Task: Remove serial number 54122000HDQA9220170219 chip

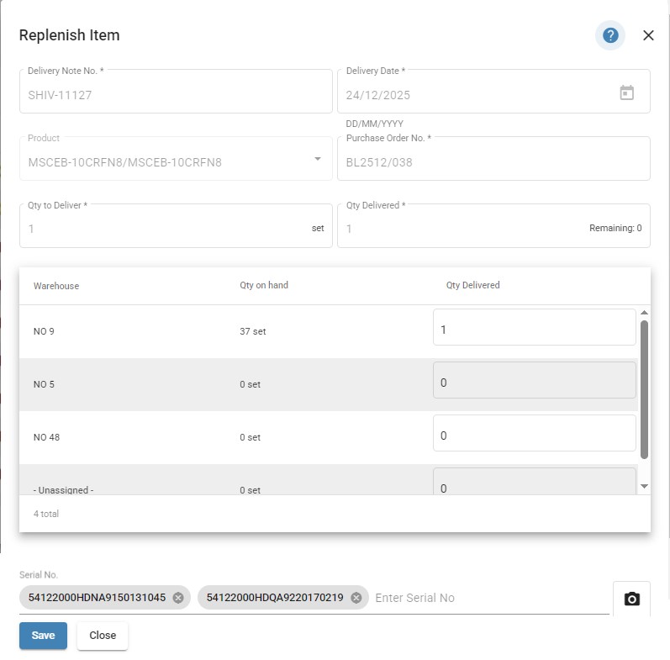Action: click(356, 598)
